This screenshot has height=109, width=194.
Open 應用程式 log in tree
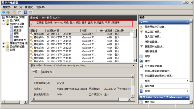click(x=18, y=27)
